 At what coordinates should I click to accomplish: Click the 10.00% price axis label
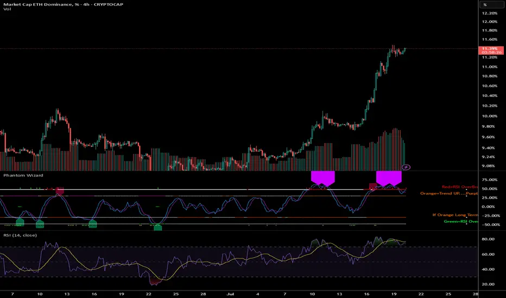(490, 116)
